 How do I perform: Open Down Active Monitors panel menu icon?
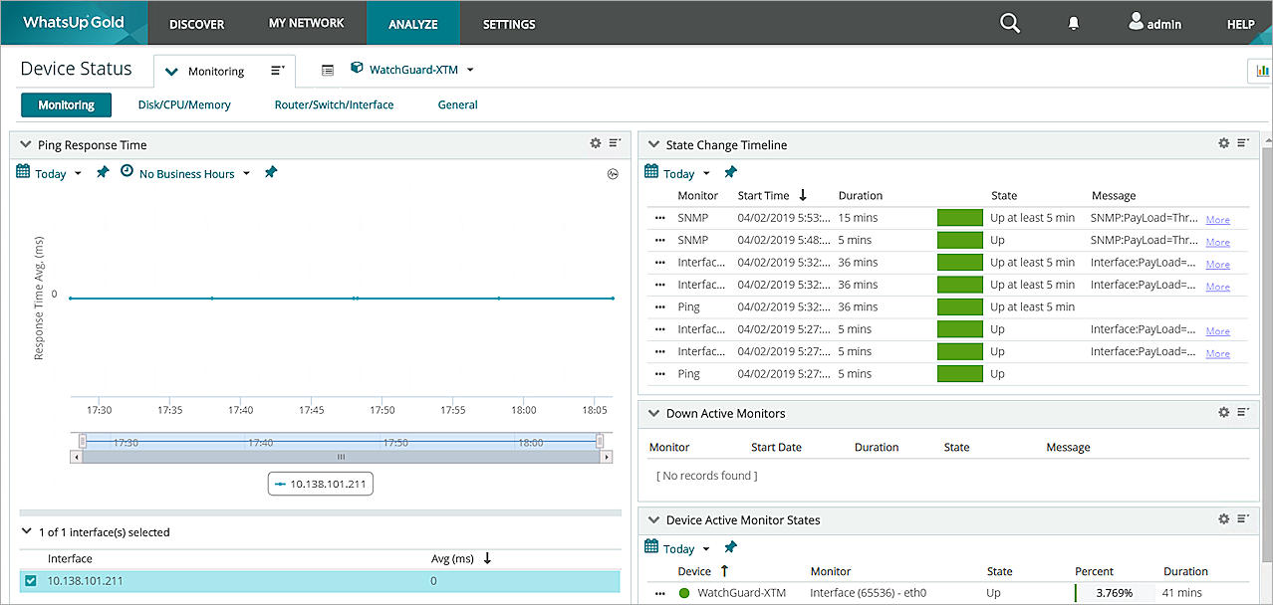coord(1243,413)
